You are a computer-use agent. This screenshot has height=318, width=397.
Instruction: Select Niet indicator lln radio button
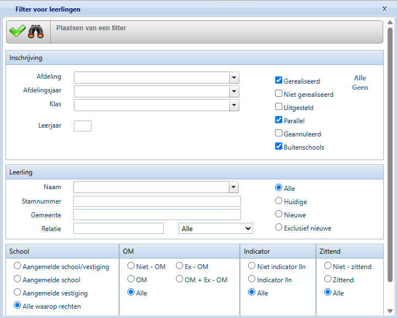[251, 266]
